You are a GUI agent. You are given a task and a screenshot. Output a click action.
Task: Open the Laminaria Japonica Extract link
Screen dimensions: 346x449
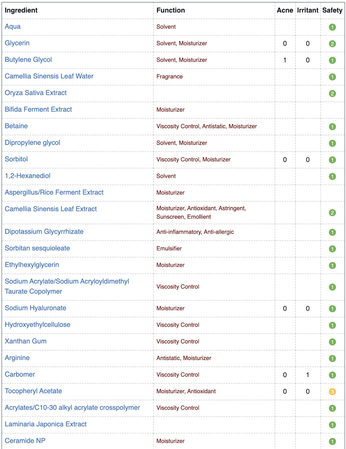(x=46, y=424)
